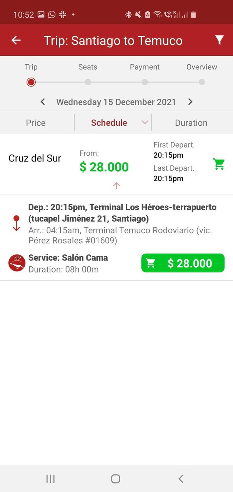Click the back arrow in the header
The height and width of the screenshot is (492, 233).
coord(15,40)
